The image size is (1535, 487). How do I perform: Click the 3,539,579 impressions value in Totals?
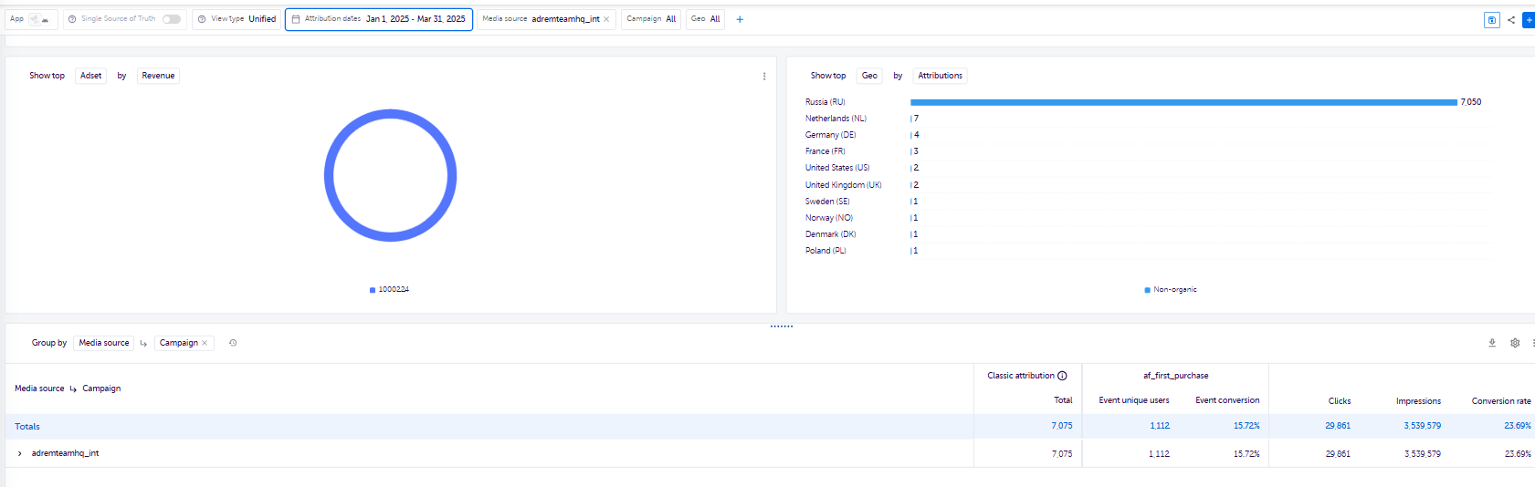1422,426
